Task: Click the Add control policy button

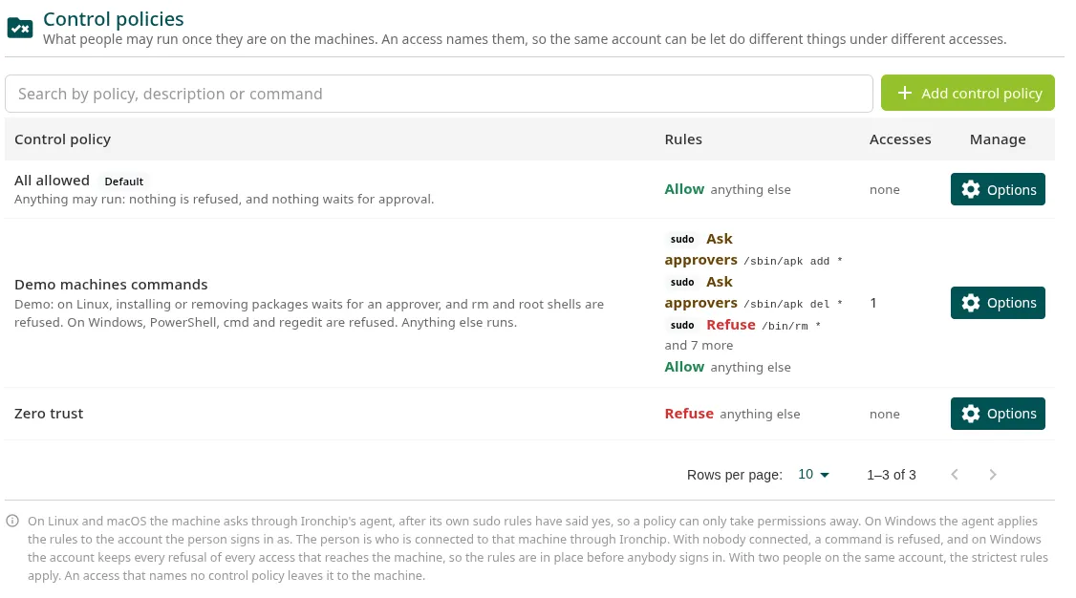Action: tap(968, 94)
